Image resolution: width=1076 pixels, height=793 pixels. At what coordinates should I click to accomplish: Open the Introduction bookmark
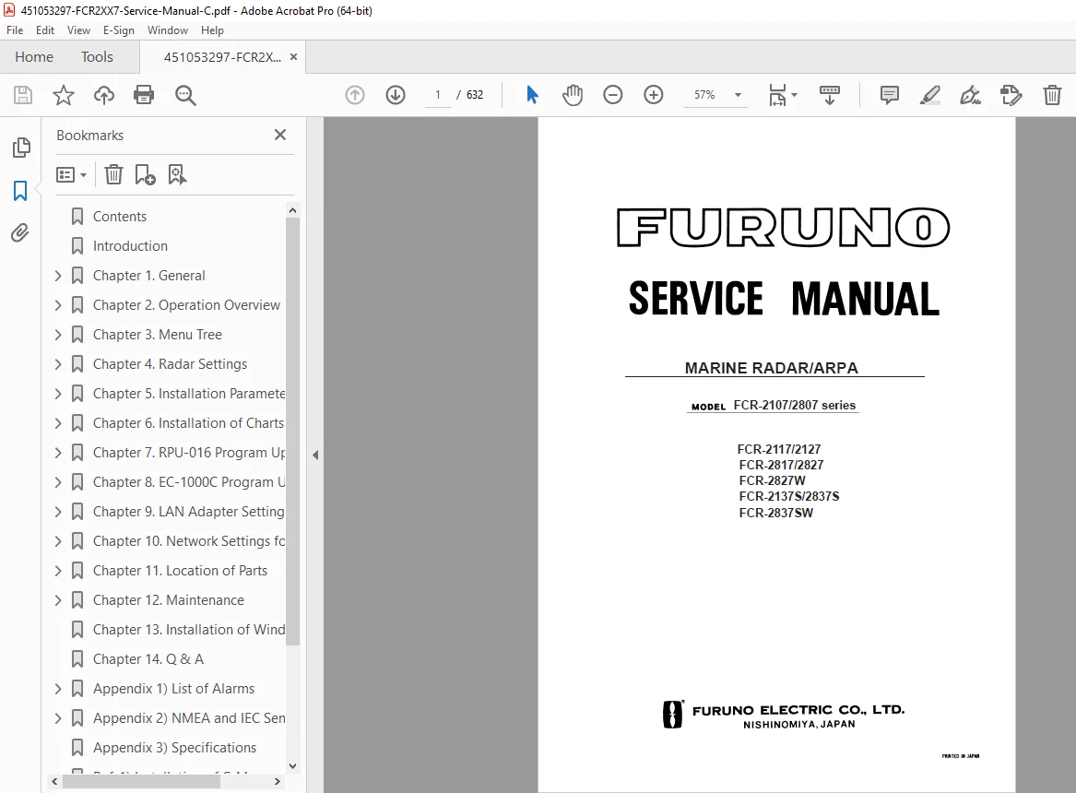(130, 246)
